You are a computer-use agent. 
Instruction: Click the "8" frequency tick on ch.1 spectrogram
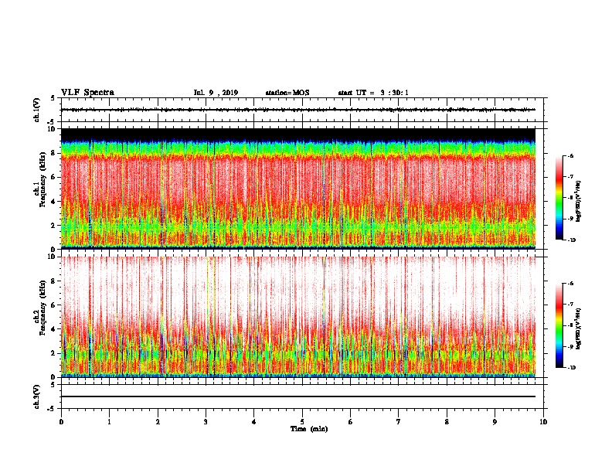pos(53,153)
